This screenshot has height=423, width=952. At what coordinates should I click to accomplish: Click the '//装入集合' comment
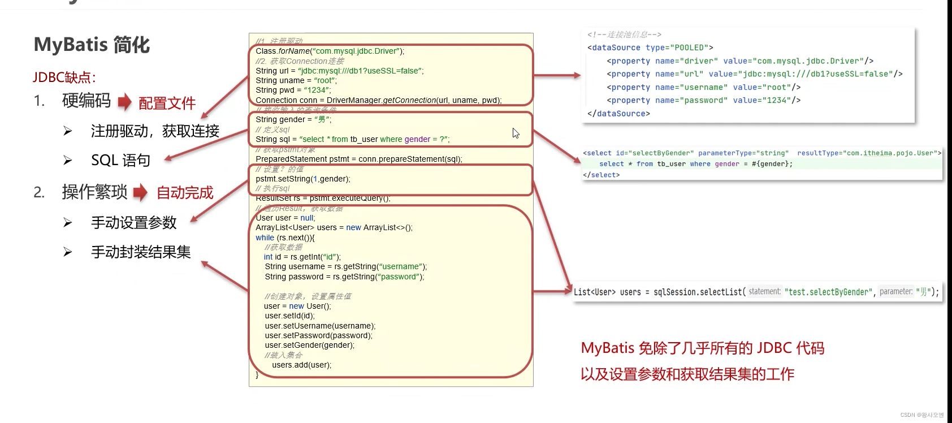284,355
